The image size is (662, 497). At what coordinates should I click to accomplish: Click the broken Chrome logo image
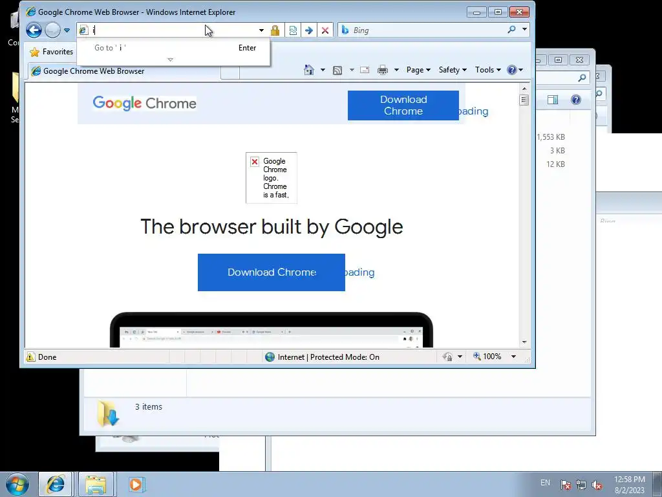pos(272,178)
